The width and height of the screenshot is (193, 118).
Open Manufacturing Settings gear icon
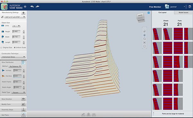click(x=23, y=13)
